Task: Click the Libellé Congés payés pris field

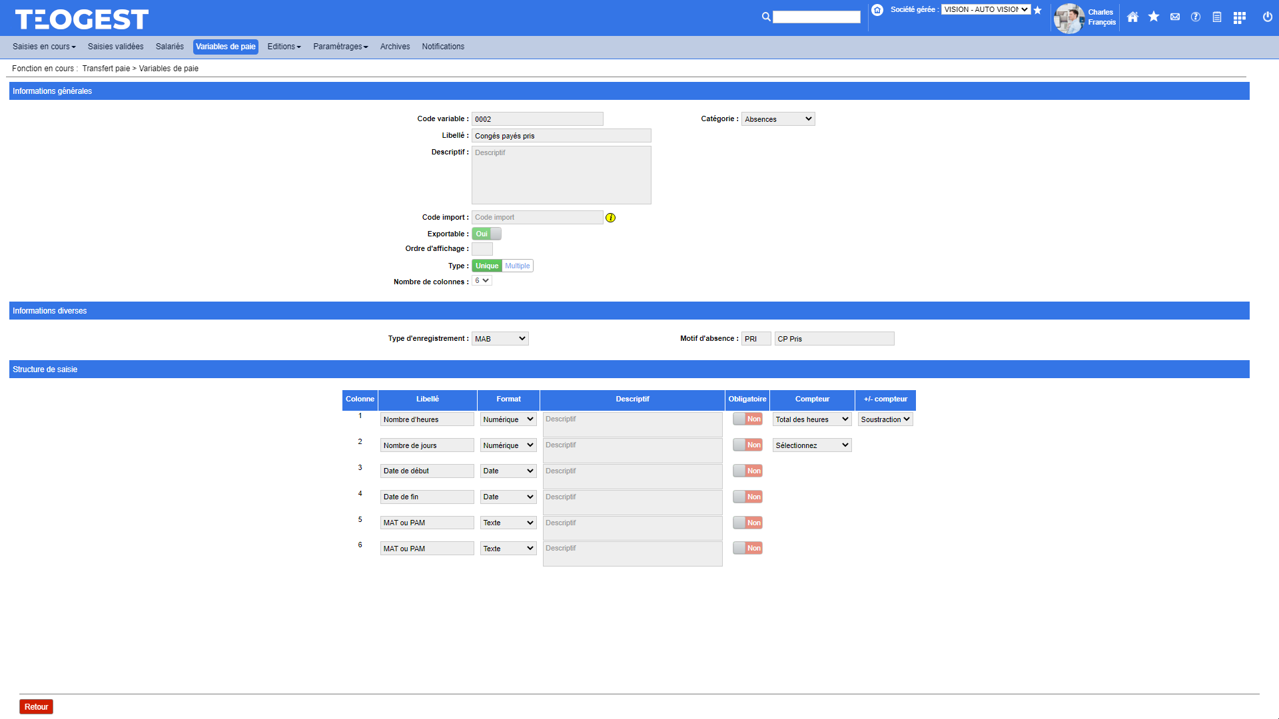Action: point(561,136)
